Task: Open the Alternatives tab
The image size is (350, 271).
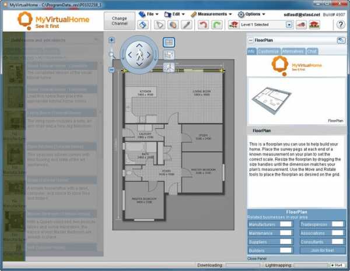Action: [293, 51]
